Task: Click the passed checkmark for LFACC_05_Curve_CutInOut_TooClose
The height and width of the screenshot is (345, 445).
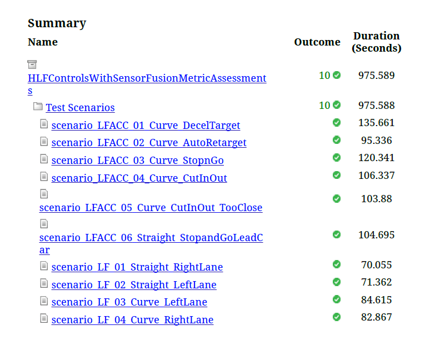Action: (x=337, y=198)
